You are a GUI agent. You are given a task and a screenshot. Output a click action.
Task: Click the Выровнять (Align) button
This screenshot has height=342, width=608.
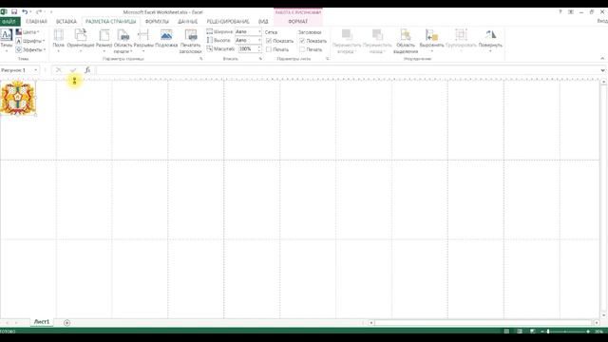coord(431,41)
